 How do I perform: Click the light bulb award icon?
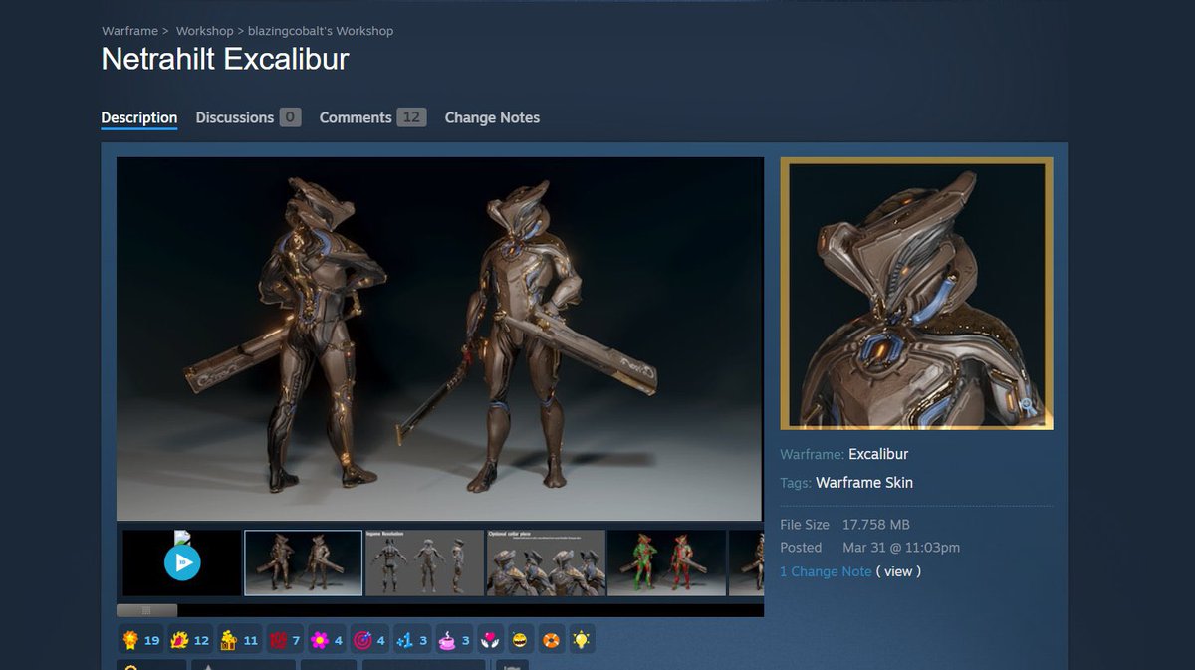(x=582, y=640)
